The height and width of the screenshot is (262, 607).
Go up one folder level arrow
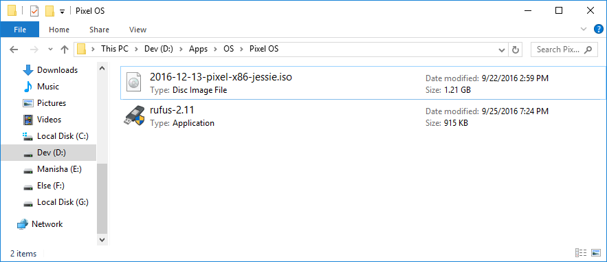(x=64, y=49)
